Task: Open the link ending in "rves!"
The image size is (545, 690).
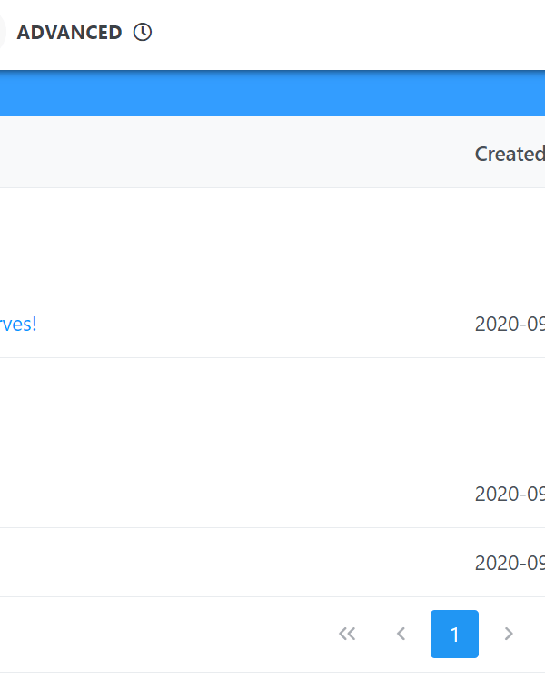Action: coord(18,324)
